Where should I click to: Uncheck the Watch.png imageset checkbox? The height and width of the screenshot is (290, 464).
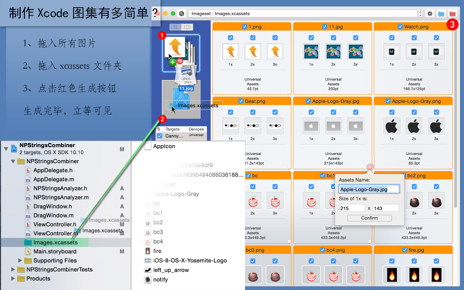pyautogui.click(x=400, y=26)
